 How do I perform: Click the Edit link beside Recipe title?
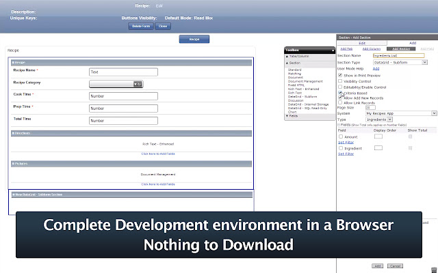(159, 6)
